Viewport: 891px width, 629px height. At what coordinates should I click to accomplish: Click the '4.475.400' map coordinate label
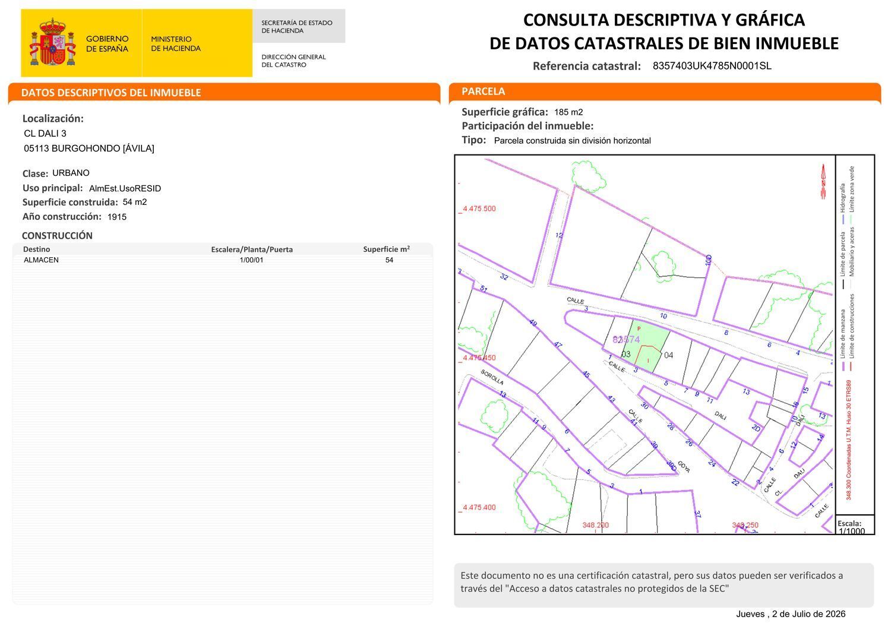click(x=479, y=507)
